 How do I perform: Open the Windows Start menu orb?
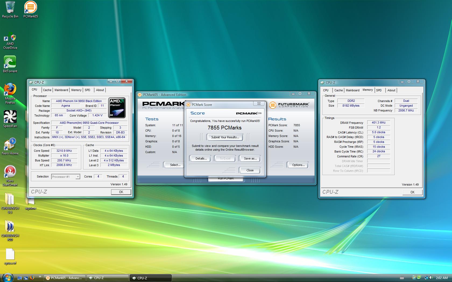[x=8, y=278]
